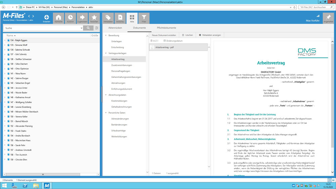
Task: Collapse the Bewerbung section
Action: (106, 35)
